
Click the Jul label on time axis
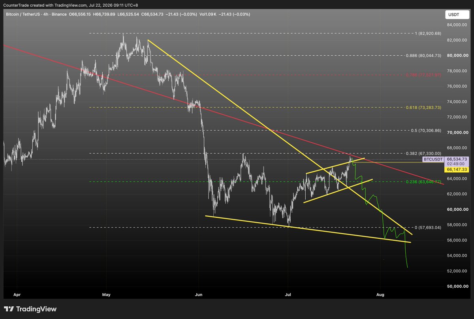click(x=288, y=295)
